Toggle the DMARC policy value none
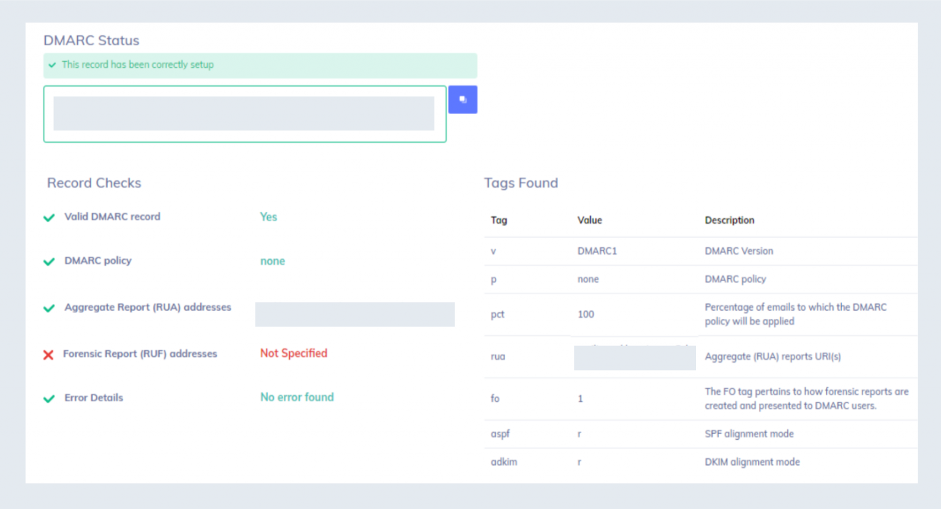The height and width of the screenshot is (509, 941). click(x=273, y=261)
